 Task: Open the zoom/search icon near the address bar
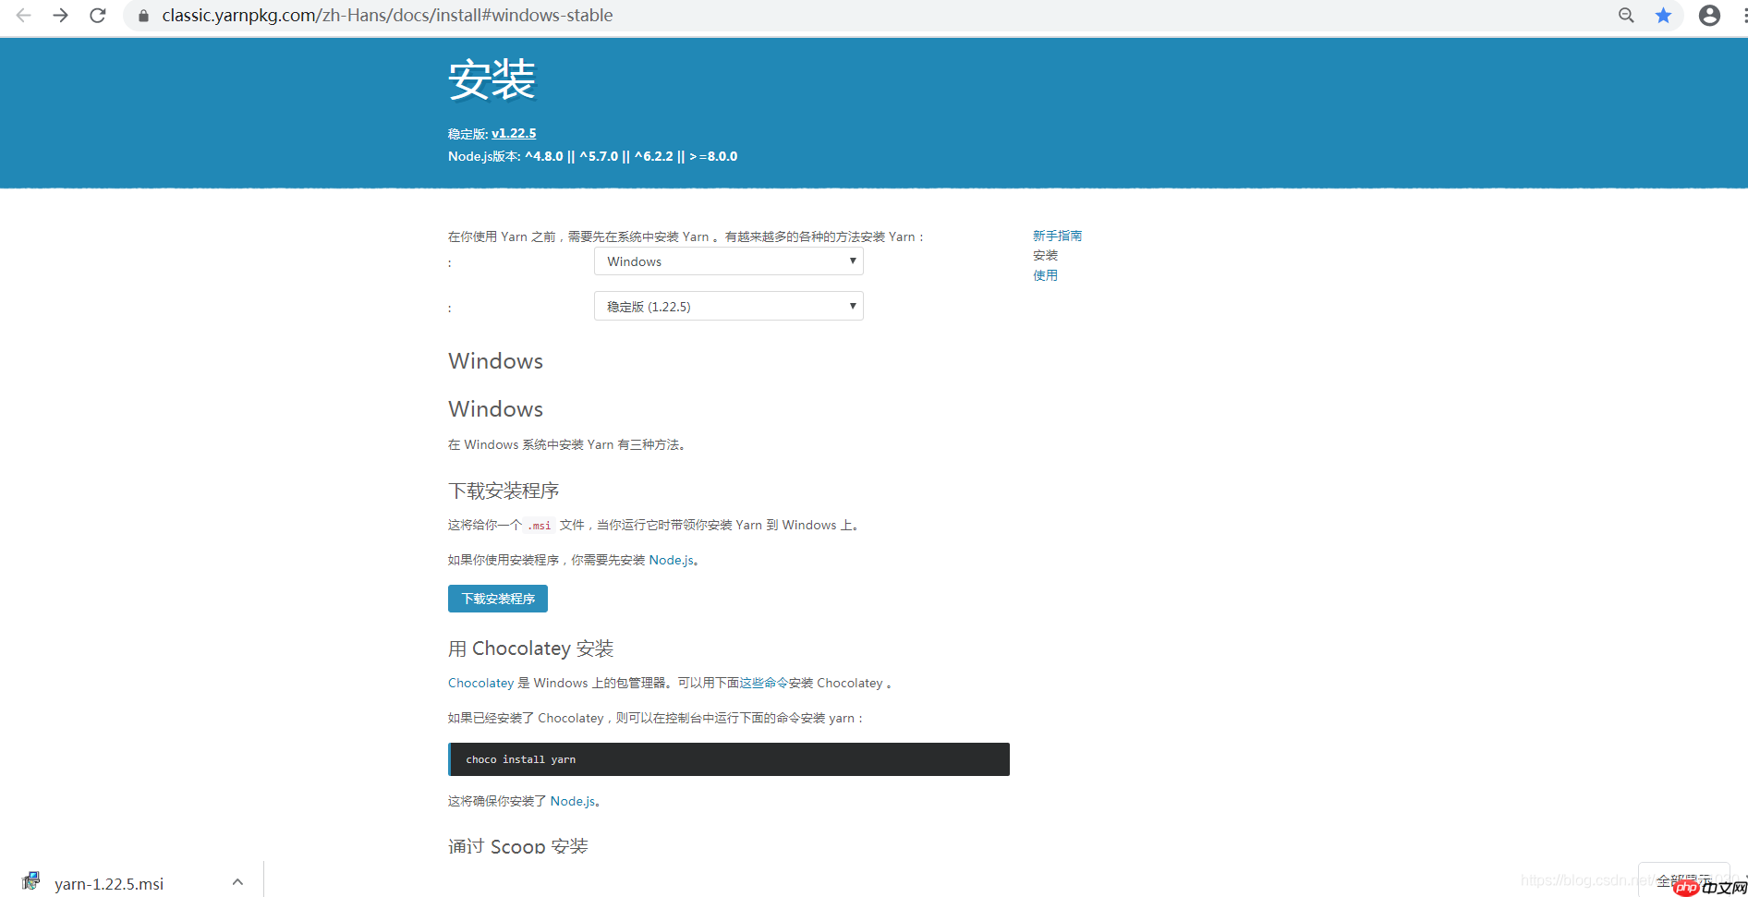pyautogui.click(x=1626, y=15)
